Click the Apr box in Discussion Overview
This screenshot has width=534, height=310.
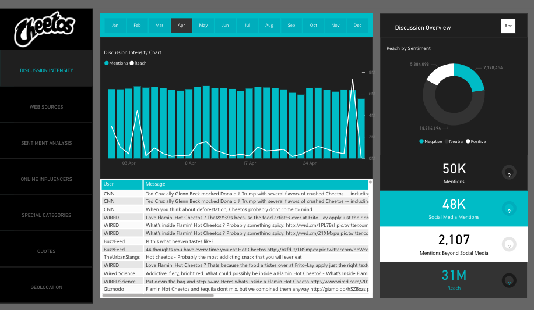click(x=508, y=26)
